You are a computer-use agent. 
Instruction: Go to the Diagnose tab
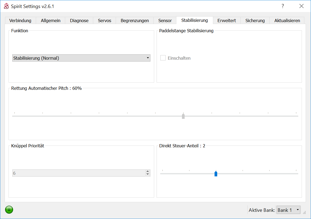click(x=79, y=21)
